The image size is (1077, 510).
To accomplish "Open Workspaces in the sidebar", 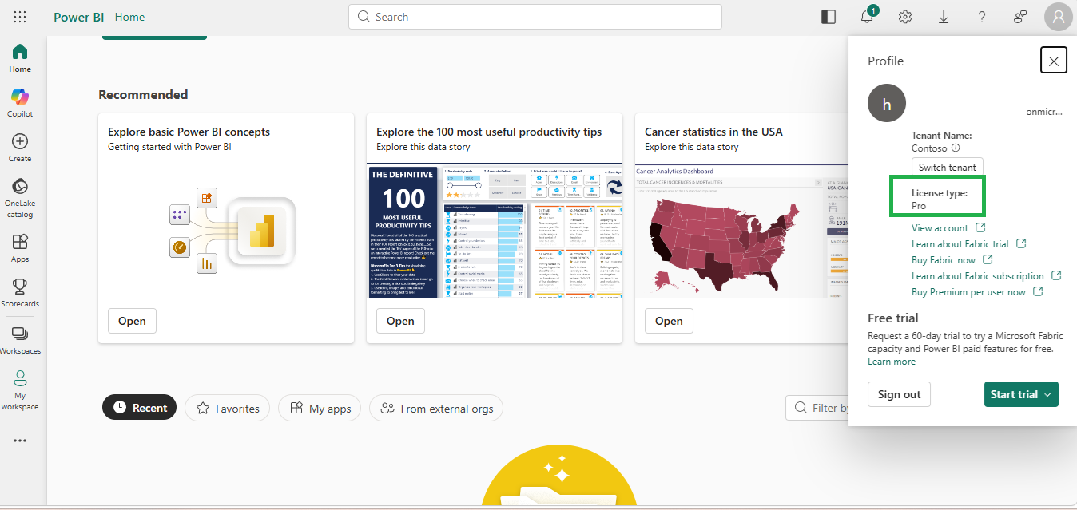I will click(x=20, y=340).
